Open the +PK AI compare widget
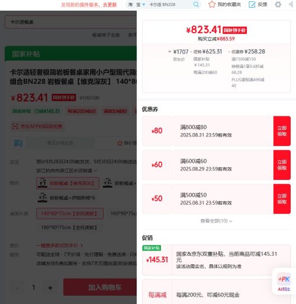The image size is (296, 304). click(284, 281)
